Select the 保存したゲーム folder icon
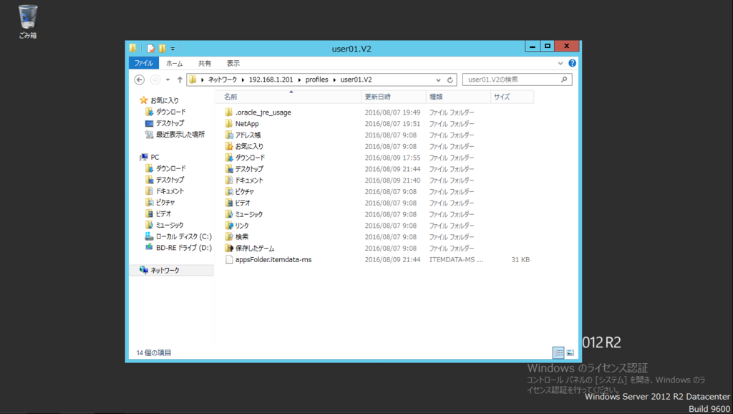 [228, 248]
